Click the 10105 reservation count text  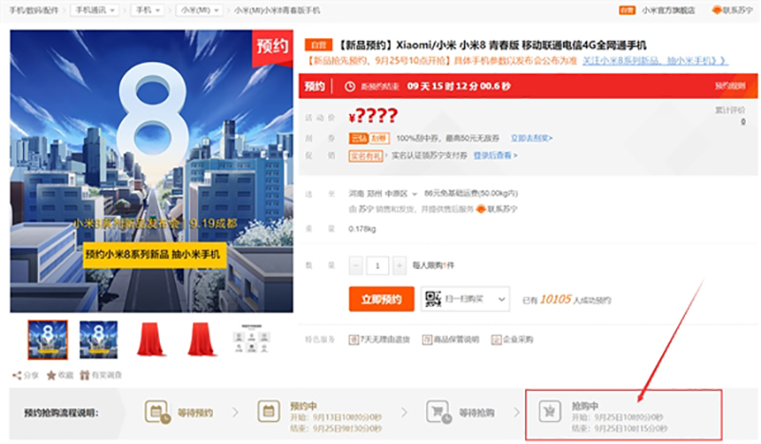(556, 299)
